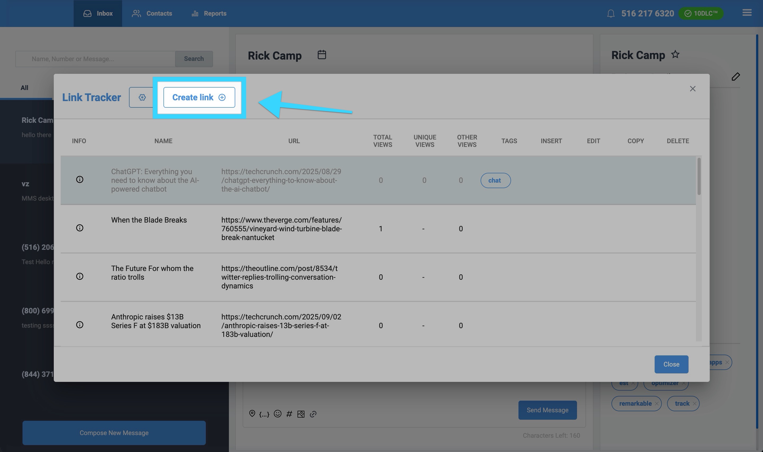Click the chat tag on ChatGPT row
Viewport: 763px width, 452px height.
[x=496, y=181]
